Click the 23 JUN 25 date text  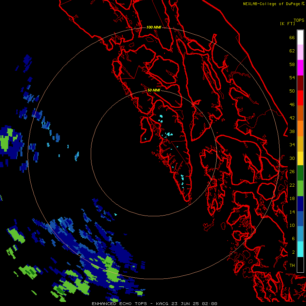click(x=185, y=304)
